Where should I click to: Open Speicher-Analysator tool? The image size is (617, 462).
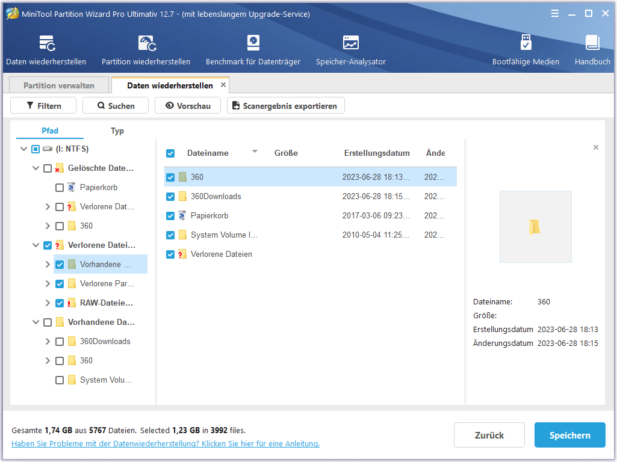pyautogui.click(x=350, y=43)
